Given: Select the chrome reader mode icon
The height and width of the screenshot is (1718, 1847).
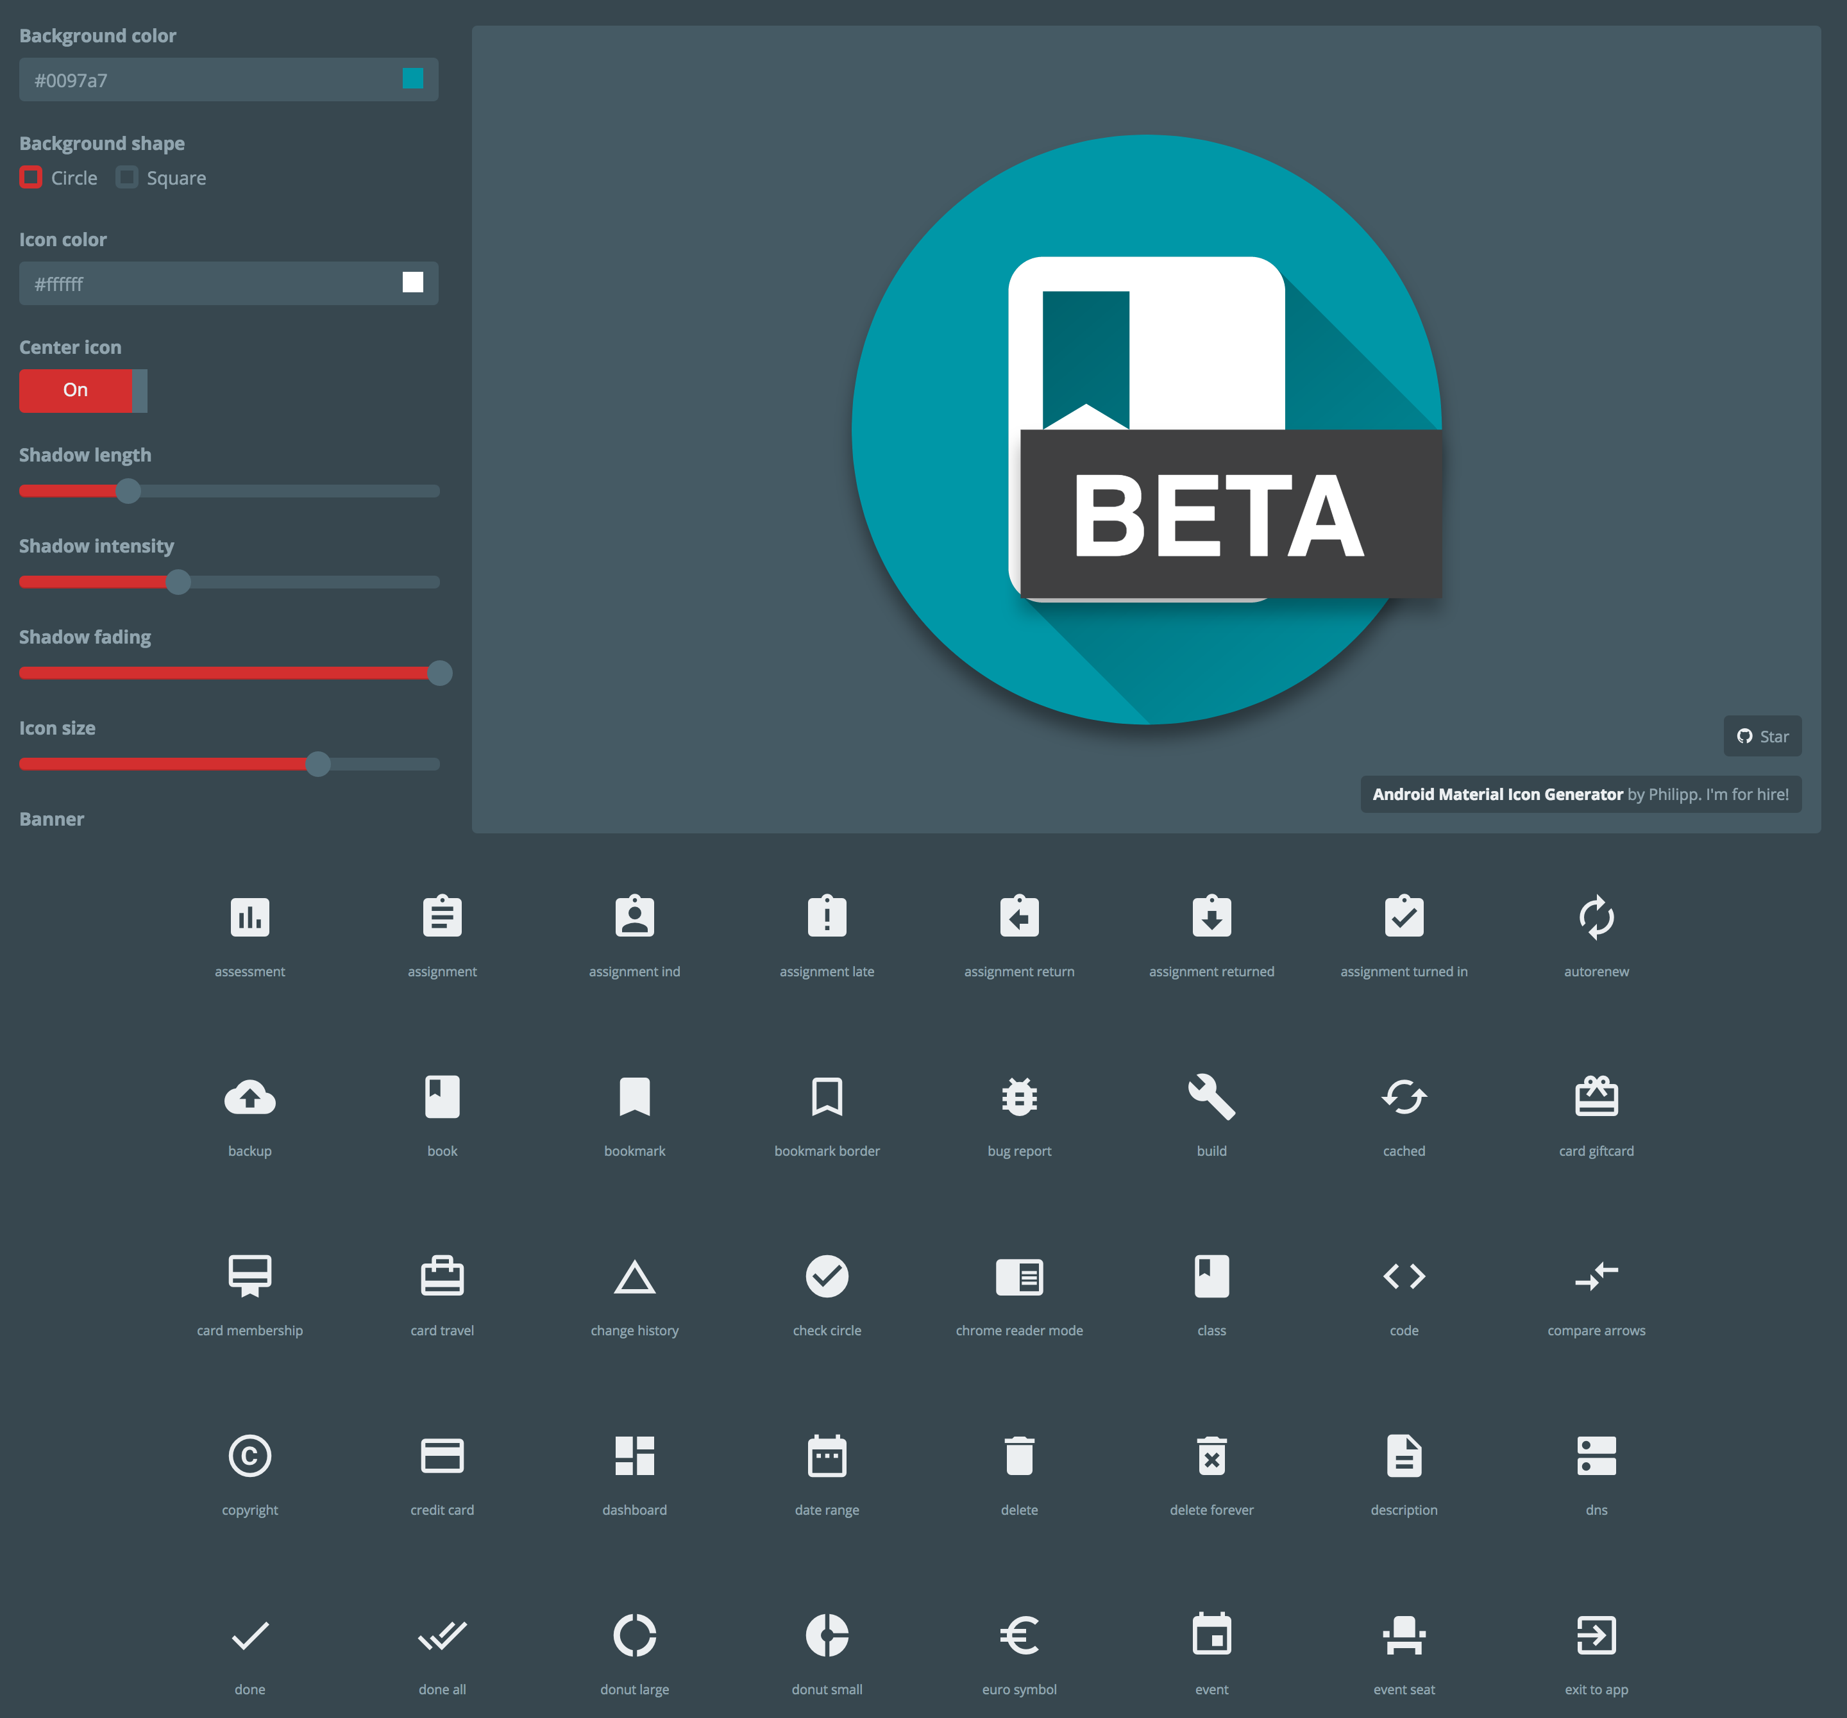Looking at the screenshot, I should click(1018, 1277).
